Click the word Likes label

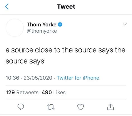pyautogui.click(x=60, y=92)
